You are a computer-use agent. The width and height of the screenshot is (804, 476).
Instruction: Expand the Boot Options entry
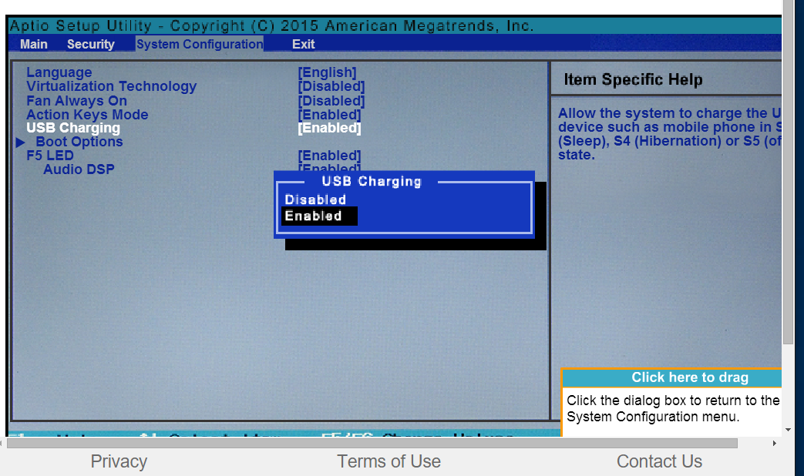coord(79,142)
